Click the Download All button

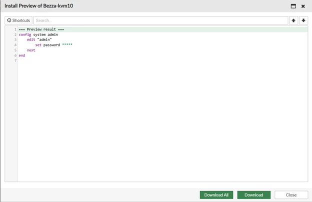(x=216, y=195)
